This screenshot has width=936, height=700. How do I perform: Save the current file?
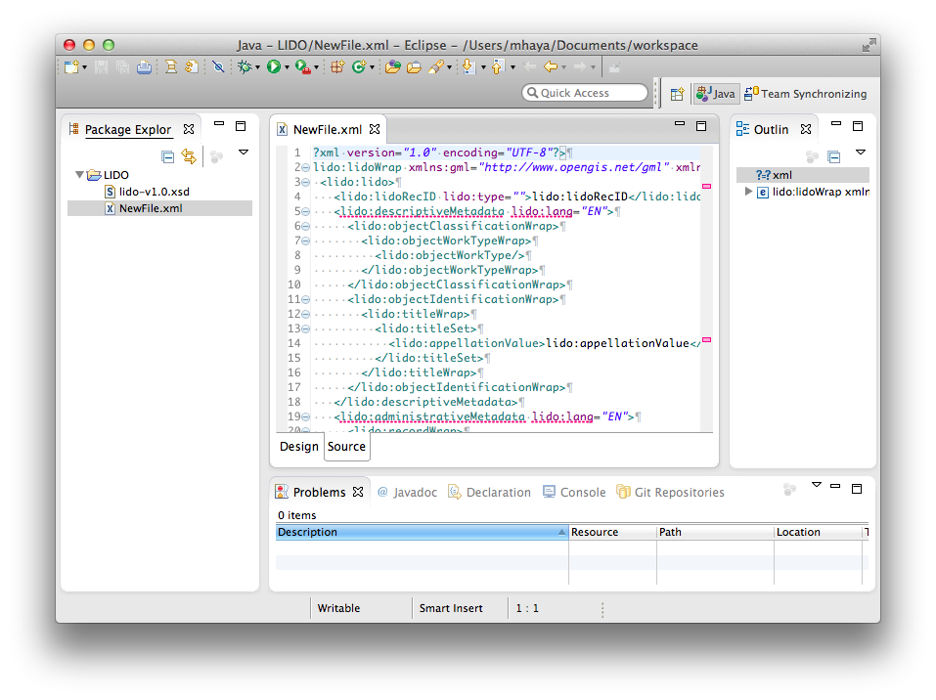point(100,66)
